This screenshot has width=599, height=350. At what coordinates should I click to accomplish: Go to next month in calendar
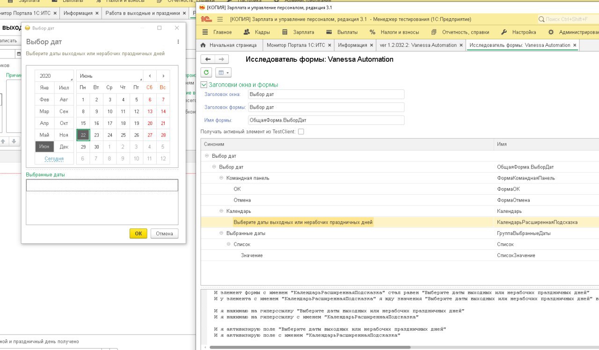point(163,76)
